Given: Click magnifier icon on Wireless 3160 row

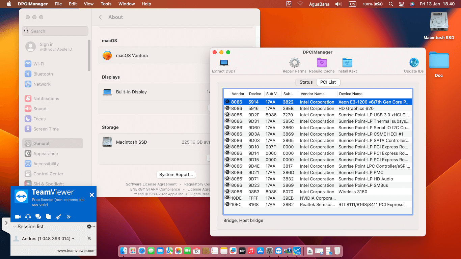Looking at the screenshot, I should (x=227, y=192).
